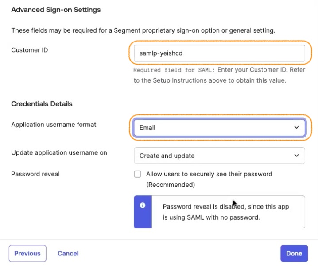Click the Customer ID label
318x266 pixels.
click(x=30, y=50)
